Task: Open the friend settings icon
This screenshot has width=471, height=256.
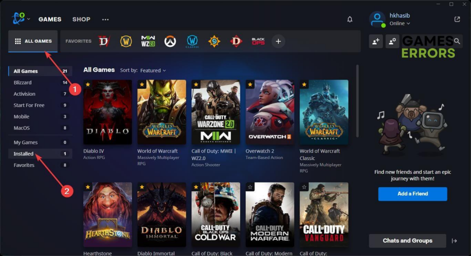Action: coord(392,41)
